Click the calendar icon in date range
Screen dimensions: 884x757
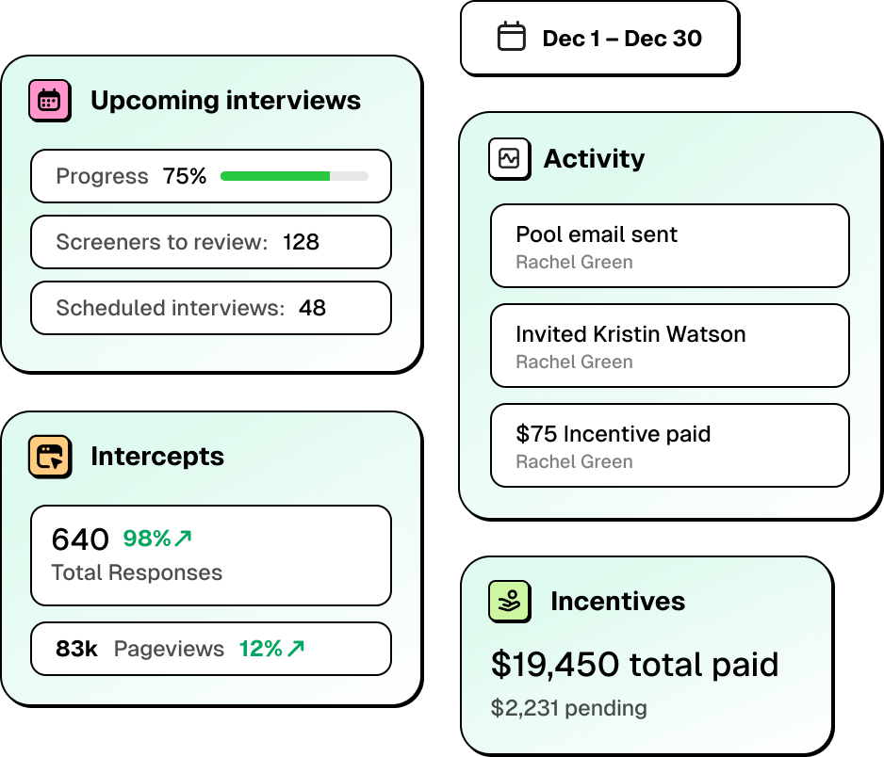[511, 38]
